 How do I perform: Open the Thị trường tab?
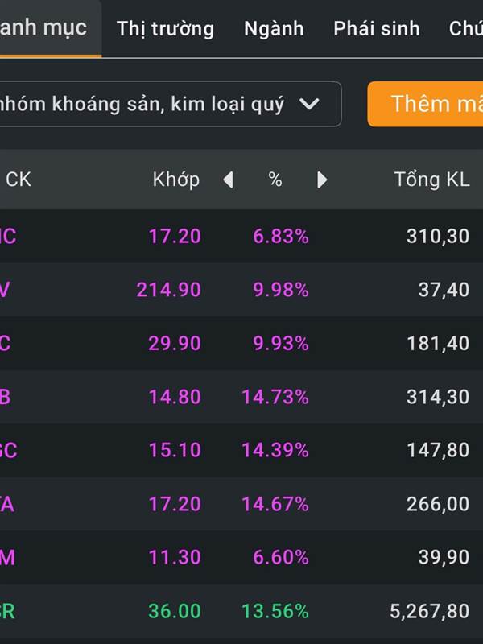coord(165,29)
